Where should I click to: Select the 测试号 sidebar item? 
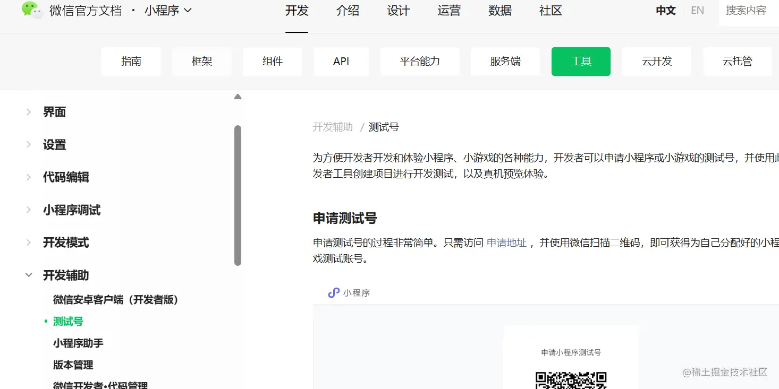coord(68,322)
